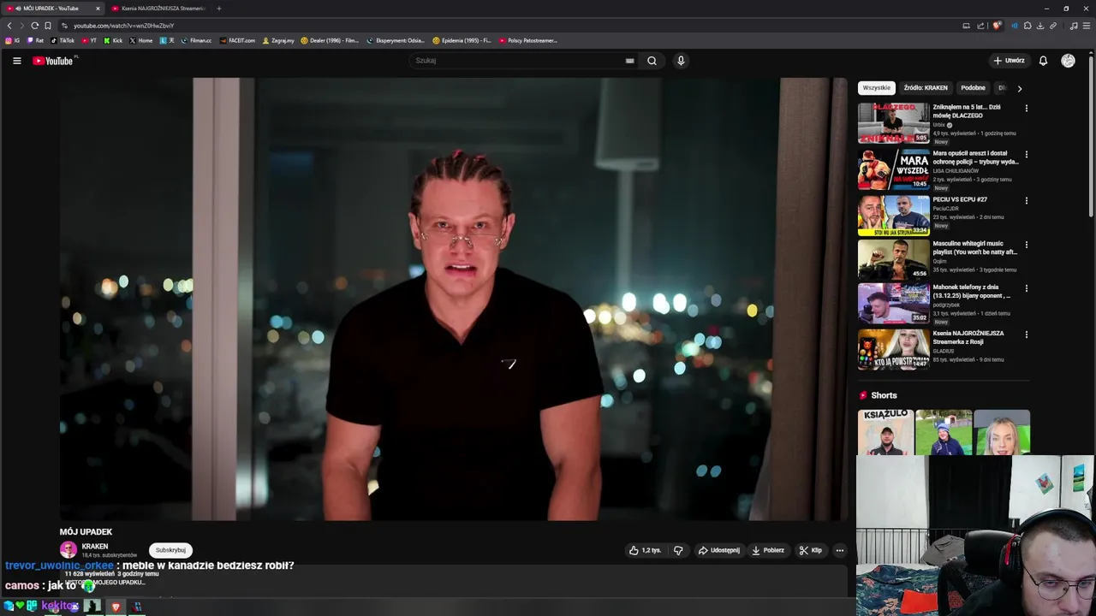Click the music note playlist icon in toolbar
Screen dimensions: 1096x616
click(1074, 26)
